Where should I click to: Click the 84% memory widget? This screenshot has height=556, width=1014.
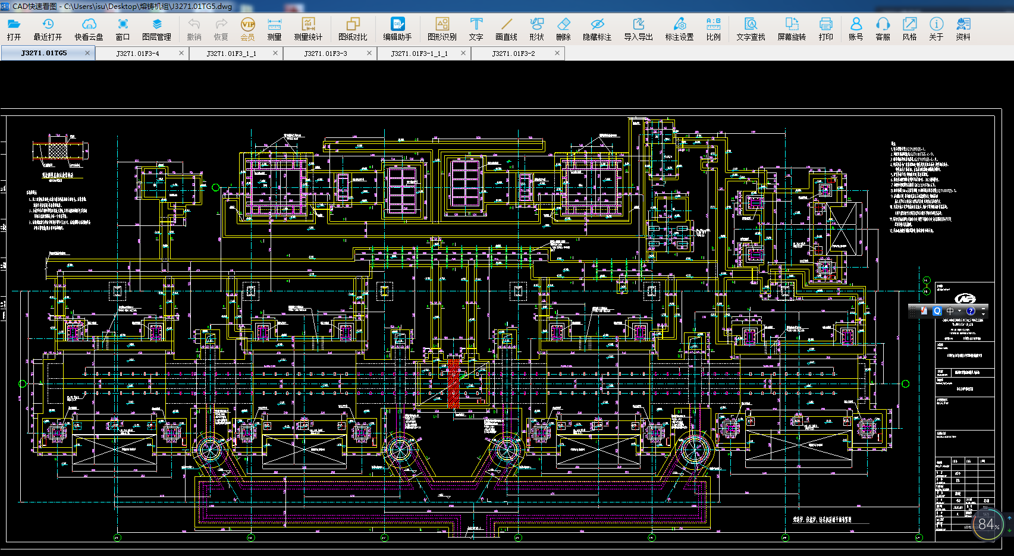988,524
